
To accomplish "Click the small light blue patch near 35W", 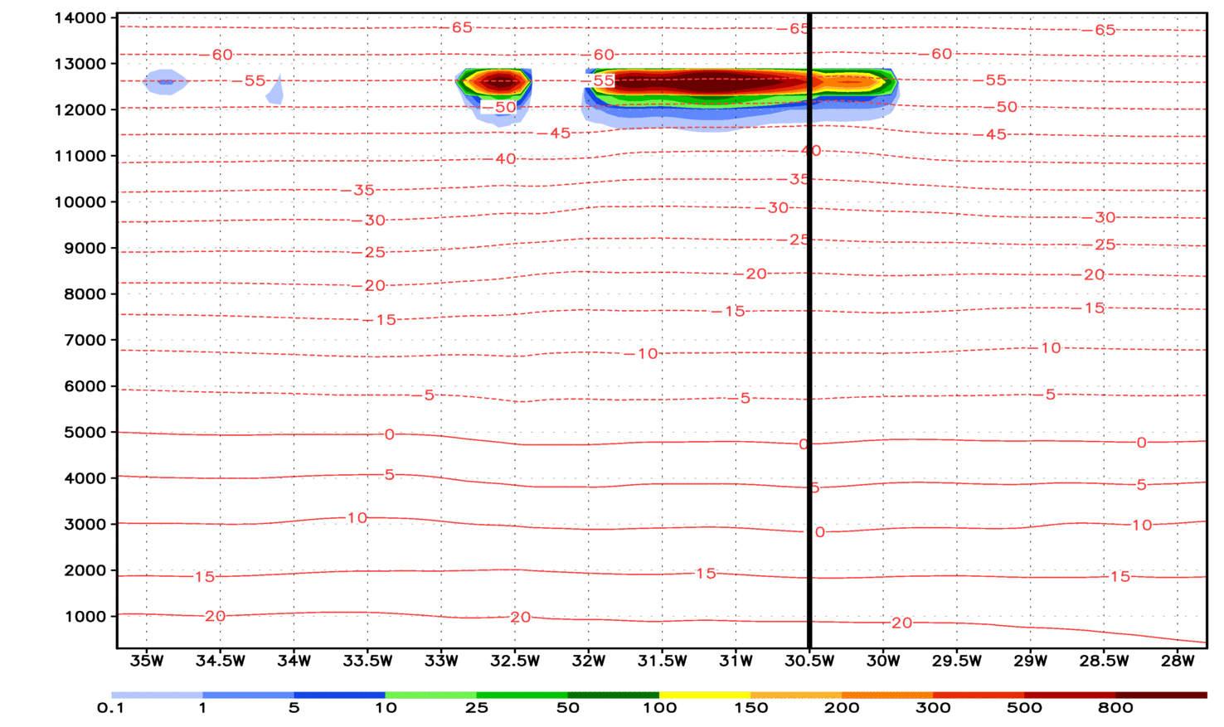I will pyautogui.click(x=165, y=81).
